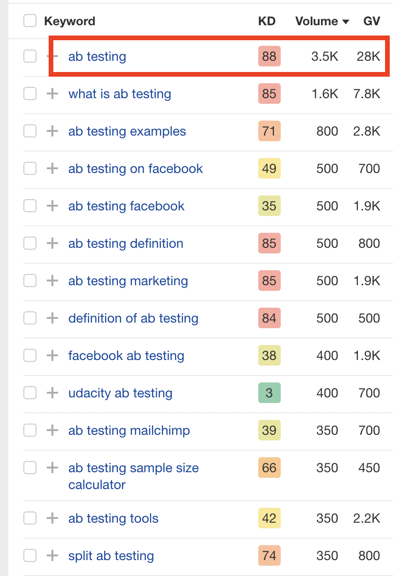Screen dimensions: 393x576
Task: Open 'ab testing sample size calculator' keyword link
Action: click(133, 468)
